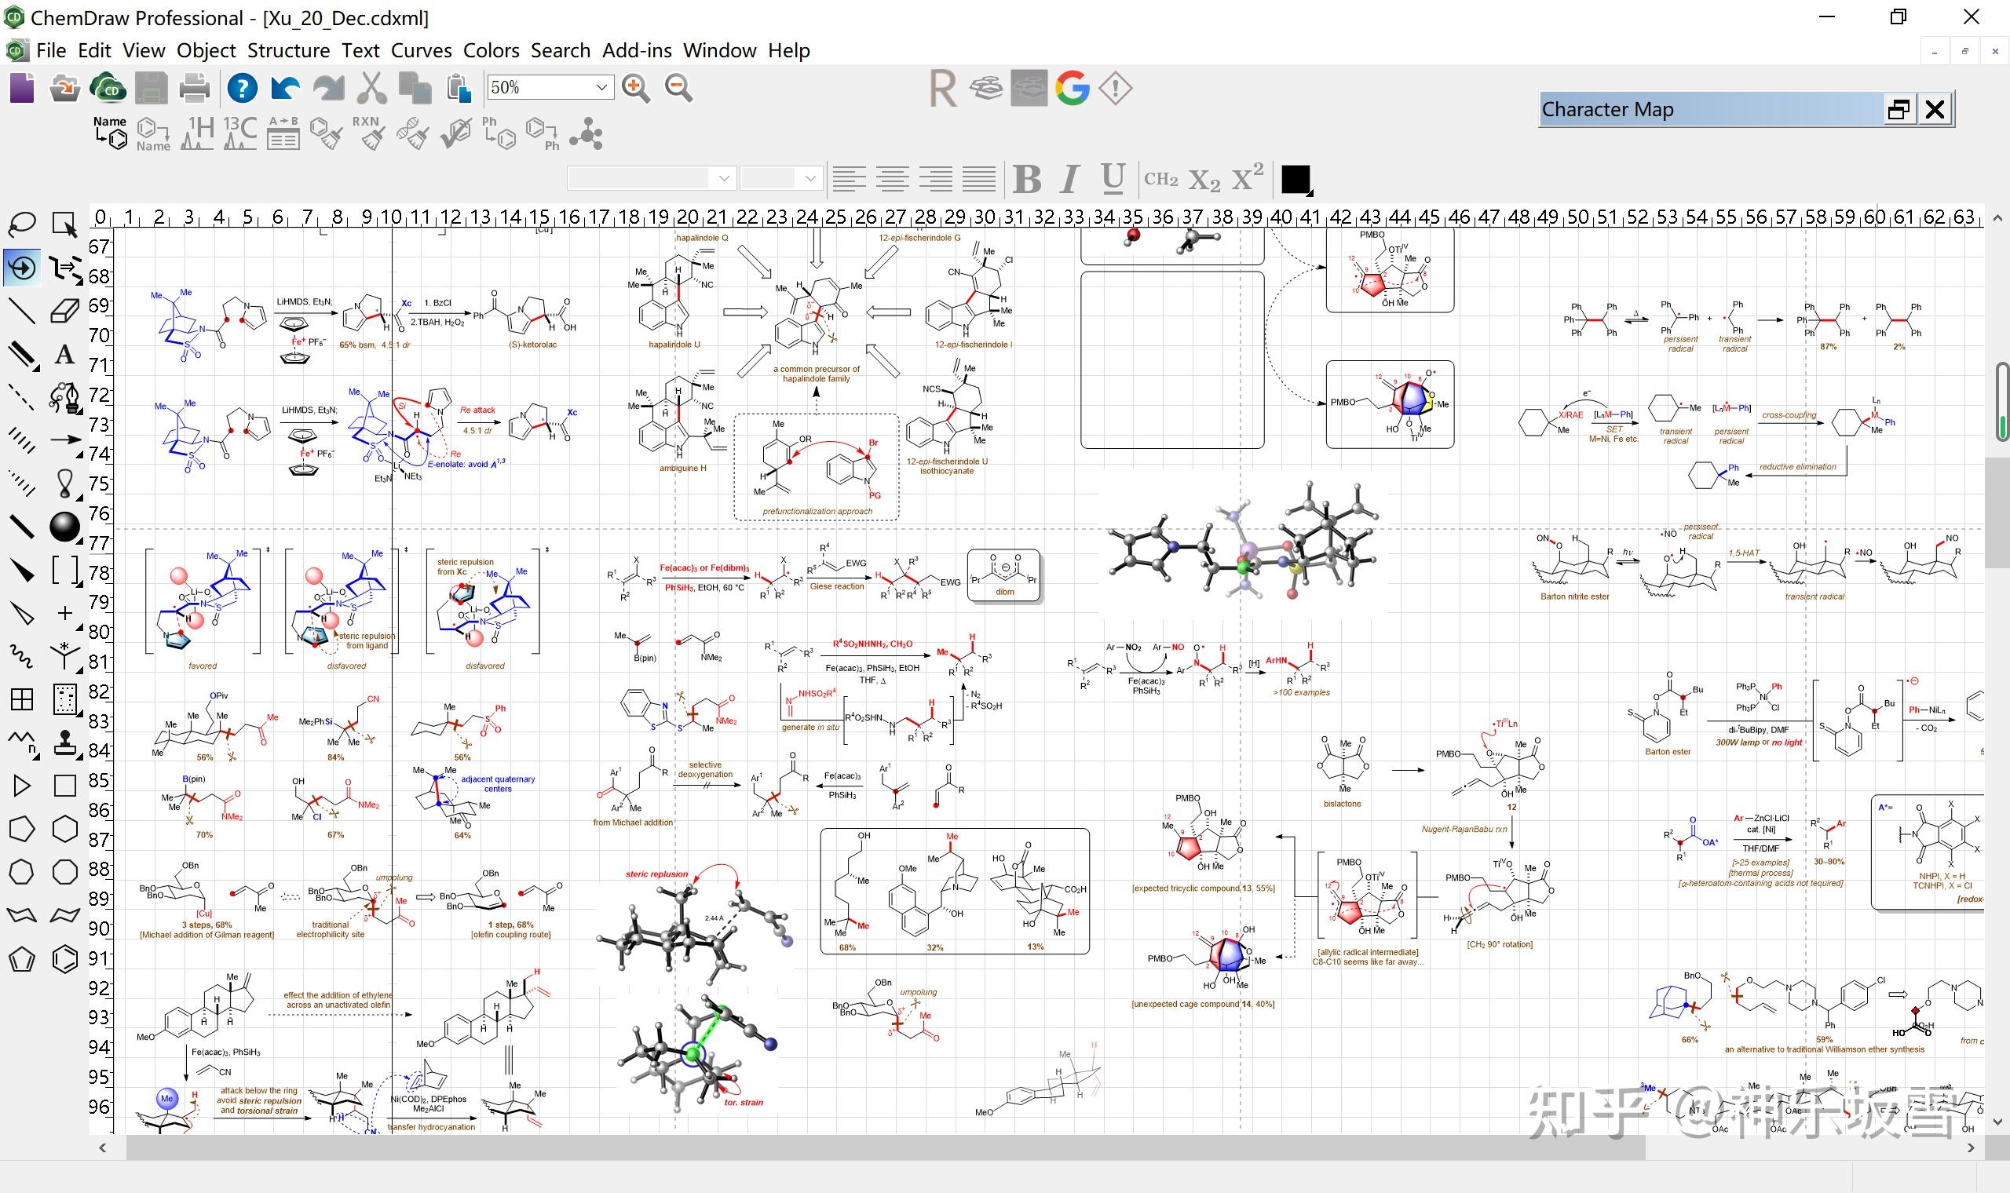Select the cyclohexane ring tool
This screenshot has height=1193, width=2010.
[65, 829]
